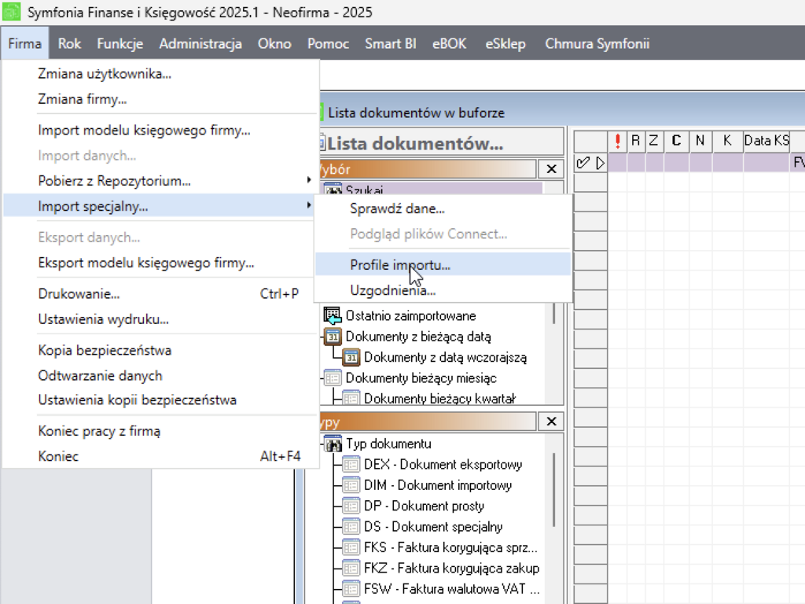The height and width of the screenshot is (604, 805).
Task: Choose Zmiana firmy menu entry
Action: (160, 99)
